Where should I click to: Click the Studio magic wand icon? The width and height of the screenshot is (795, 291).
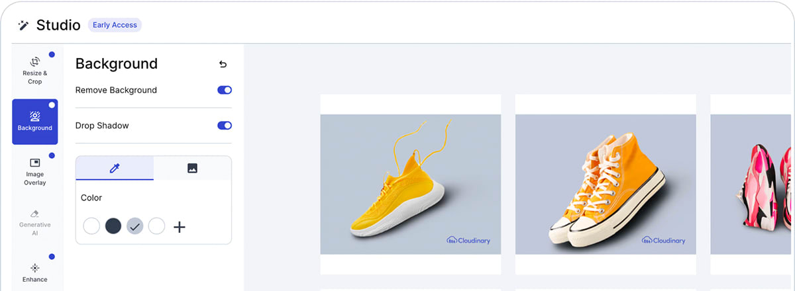[x=24, y=25]
